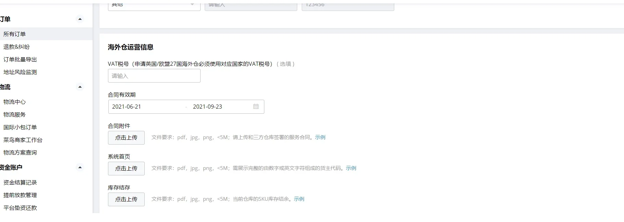
Task: View 示例 for SKU库存结余
Action: pos(299,199)
